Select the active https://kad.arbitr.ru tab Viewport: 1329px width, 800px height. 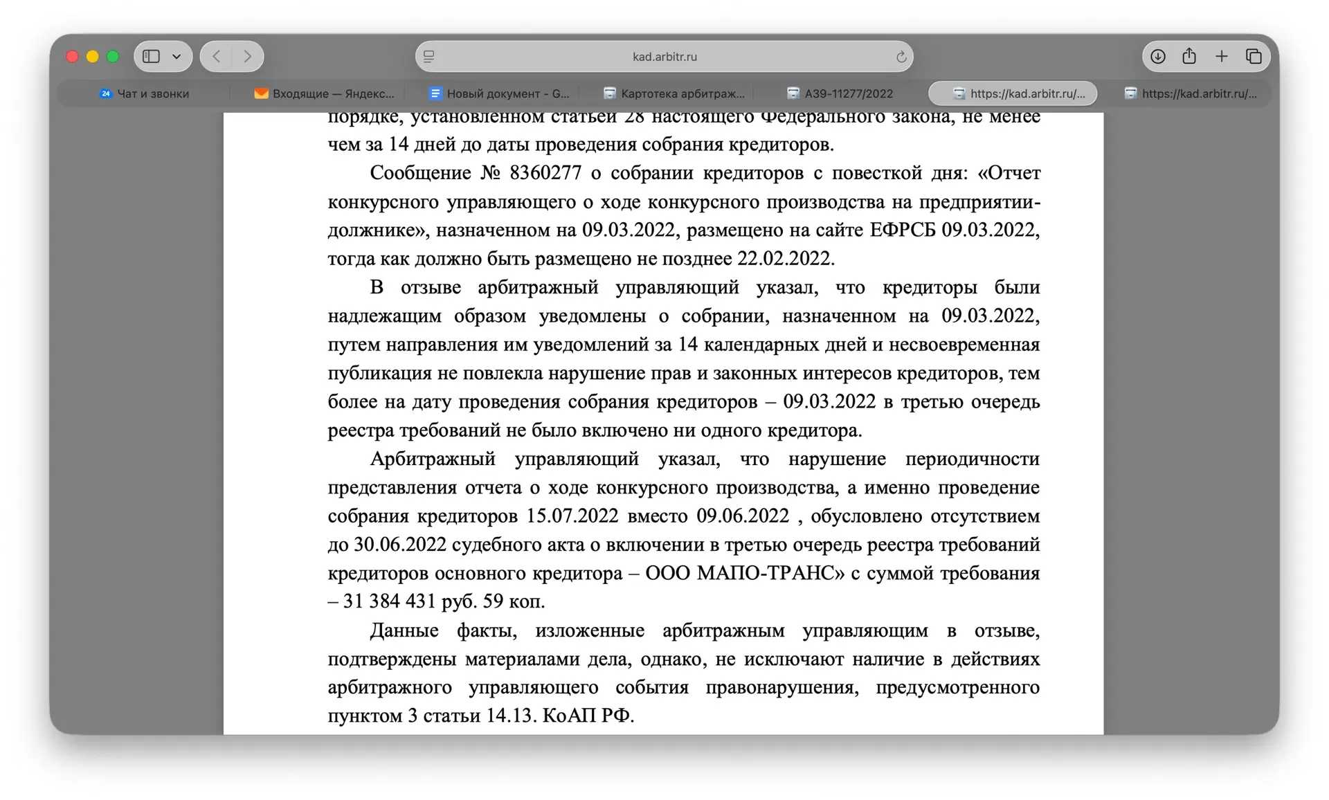coord(1013,93)
